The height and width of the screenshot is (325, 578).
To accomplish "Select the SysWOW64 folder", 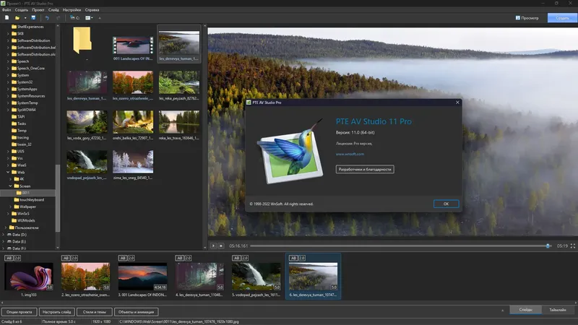I will click(x=24, y=110).
